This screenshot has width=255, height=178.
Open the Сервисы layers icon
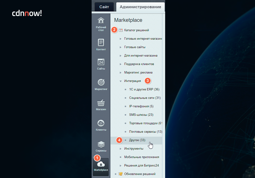[x=101, y=144]
